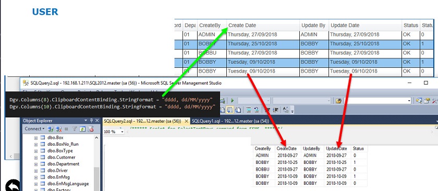Toggle the Object Explorer auto-hide pin
The height and width of the screenshot is (191, 438).
pyautogui.click(x=91, y=121)
